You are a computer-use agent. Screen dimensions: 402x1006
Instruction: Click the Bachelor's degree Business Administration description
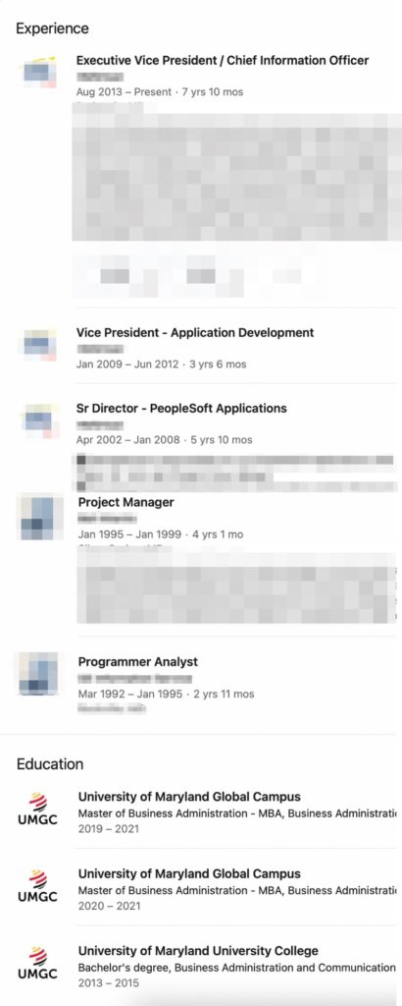point(237,968)
